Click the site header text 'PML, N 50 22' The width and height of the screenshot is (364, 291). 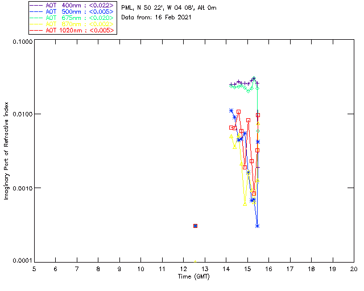(x=142, y=7)
